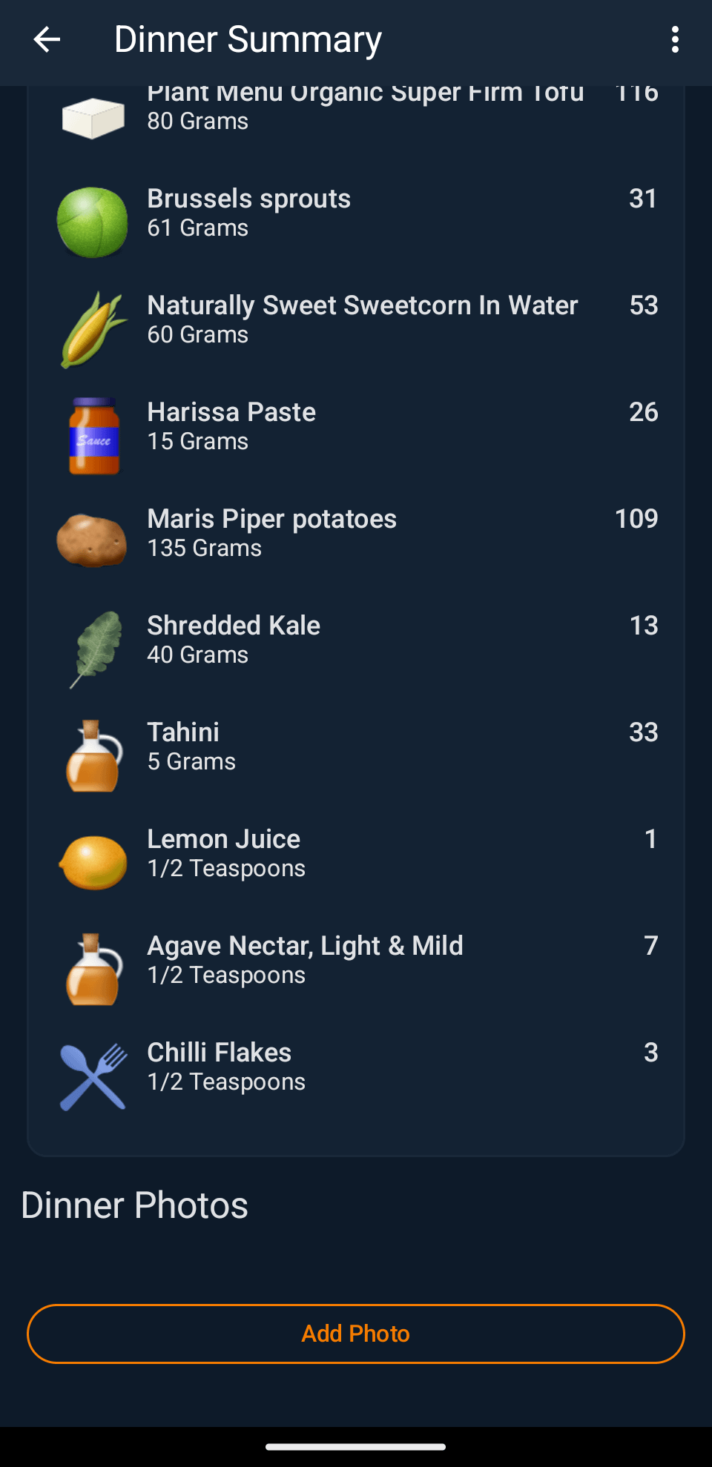Tap the 33 calorie value for Tahini
The height and width of the screenshot is (1467, 712).
click(x=643, y=732)
